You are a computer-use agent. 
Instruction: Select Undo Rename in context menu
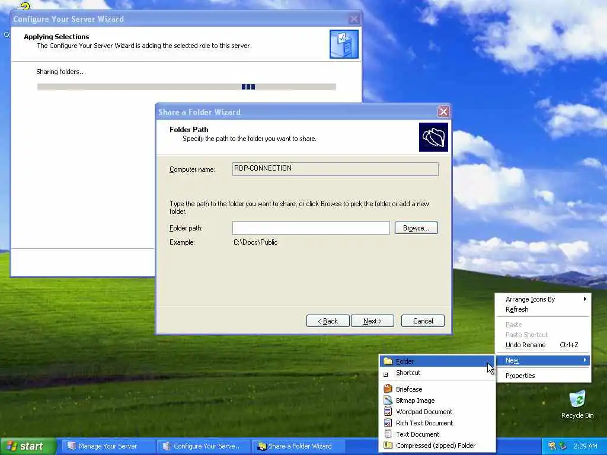coord(544,345)
